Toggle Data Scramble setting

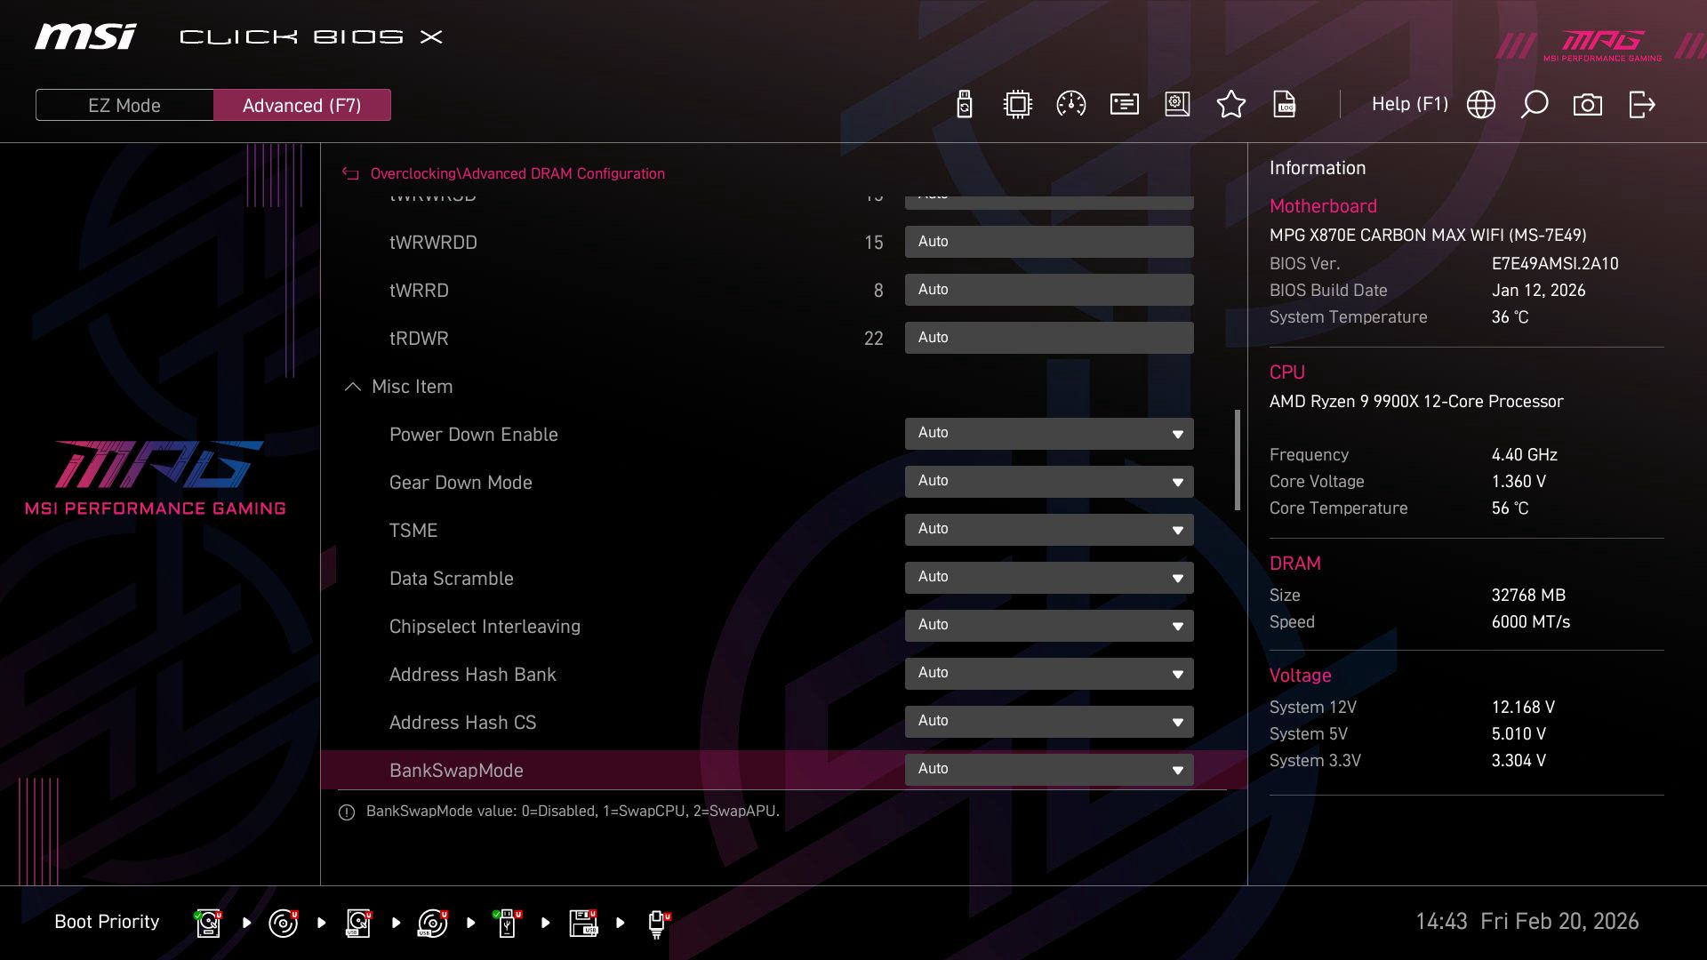pos(1049,577)
